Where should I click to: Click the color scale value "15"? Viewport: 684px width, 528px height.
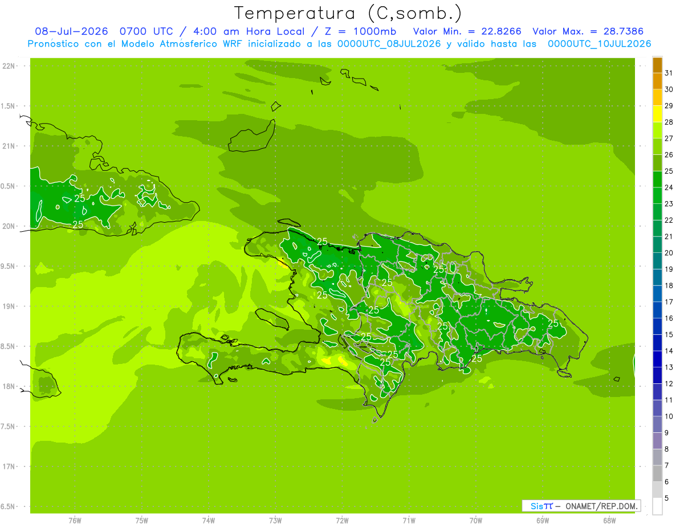coord(669,334)
